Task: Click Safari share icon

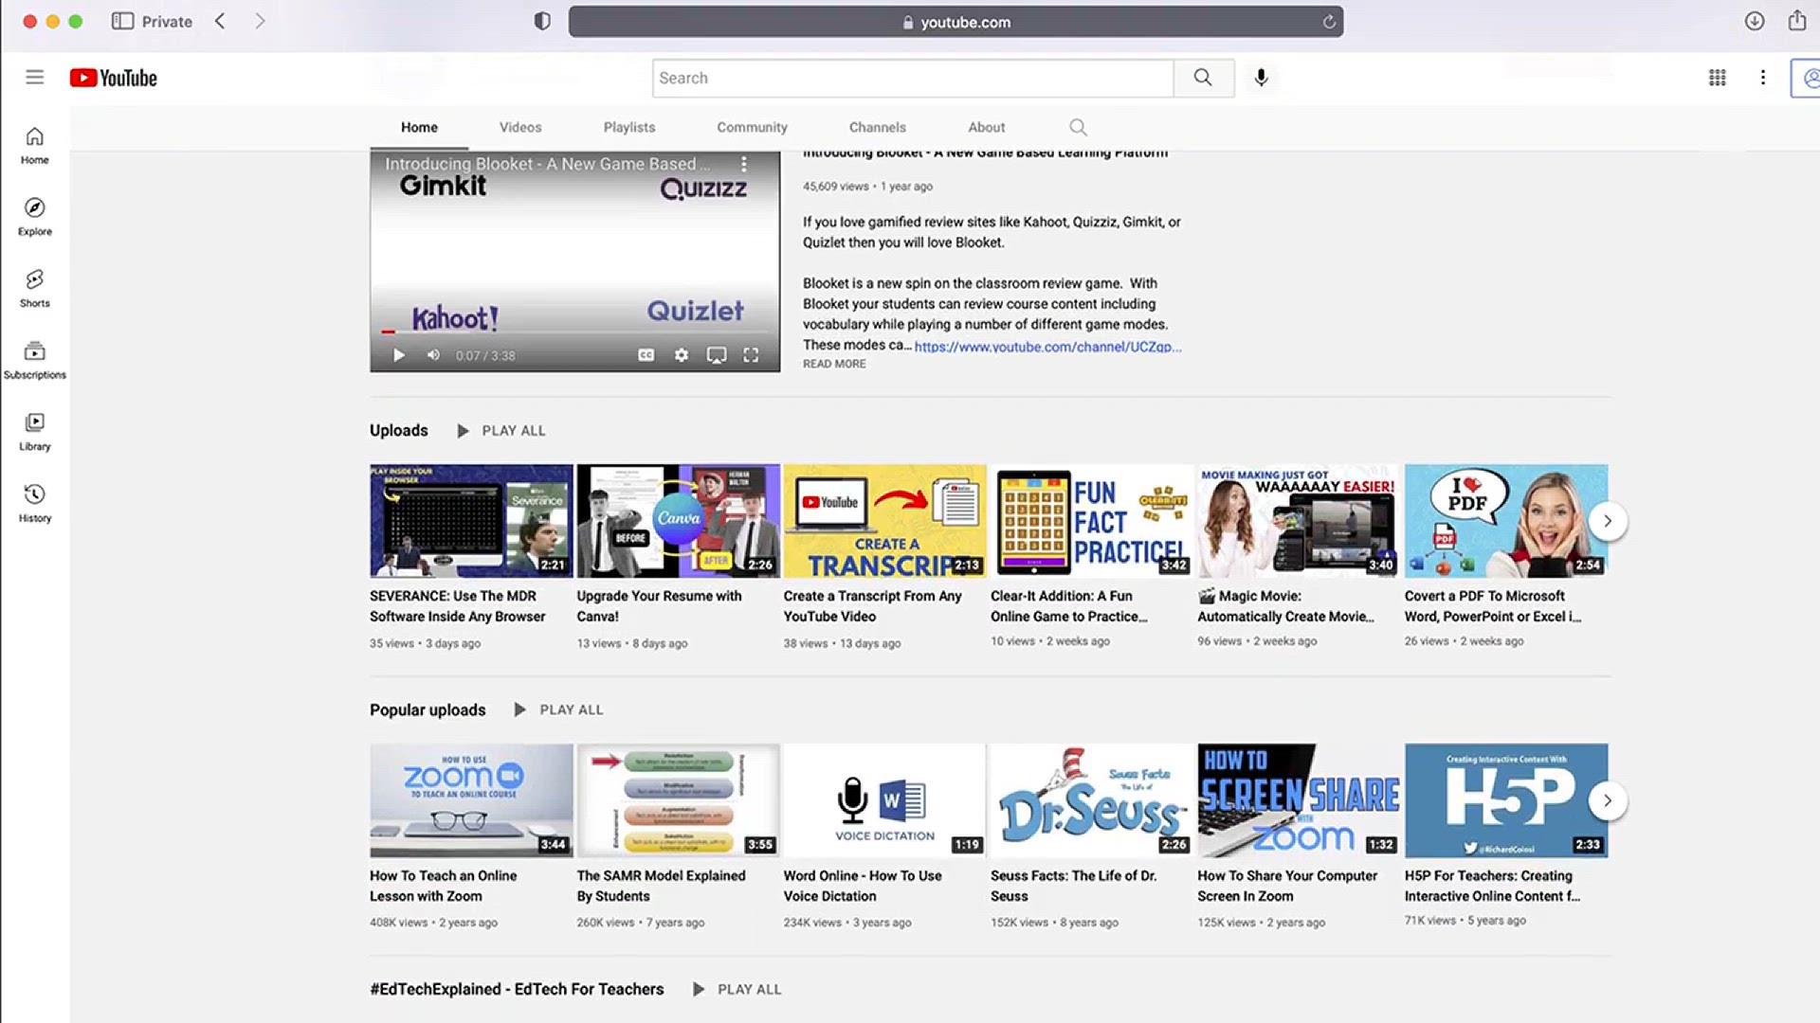Action: [x=1797, y=21]
